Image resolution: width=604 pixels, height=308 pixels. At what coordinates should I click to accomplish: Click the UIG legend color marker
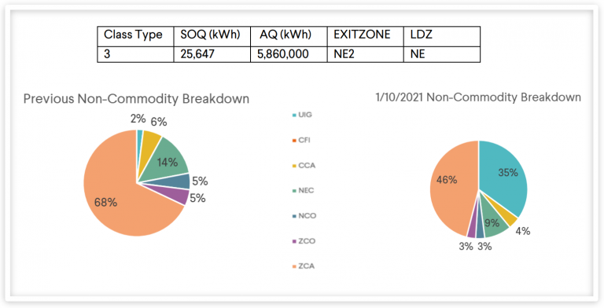click(x=295, y=115)
